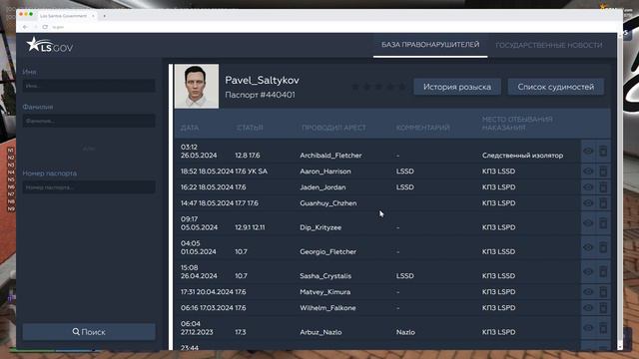Image resolution: width=639 pixels, height=359 pixels.
Task: Delete the Dip_Krityzee arrest record
Action: coord(603,223)
